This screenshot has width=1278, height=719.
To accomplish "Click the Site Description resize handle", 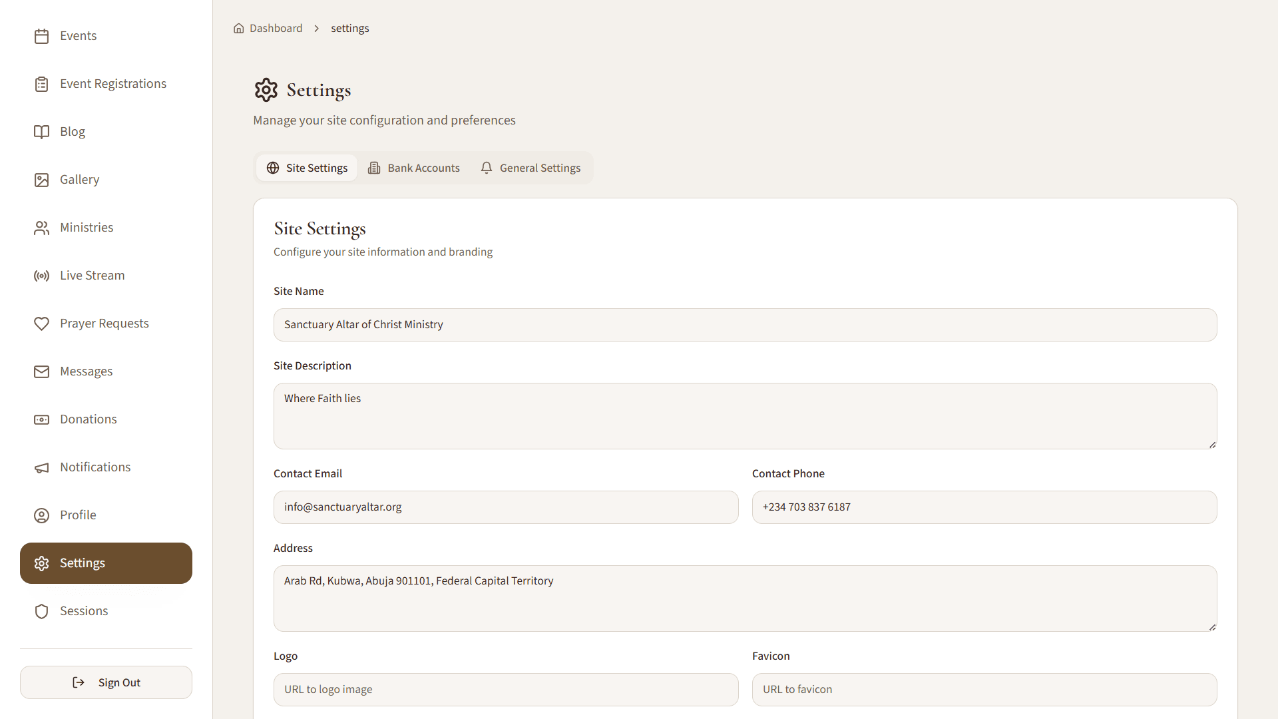I will click(x=1212, y=445).
